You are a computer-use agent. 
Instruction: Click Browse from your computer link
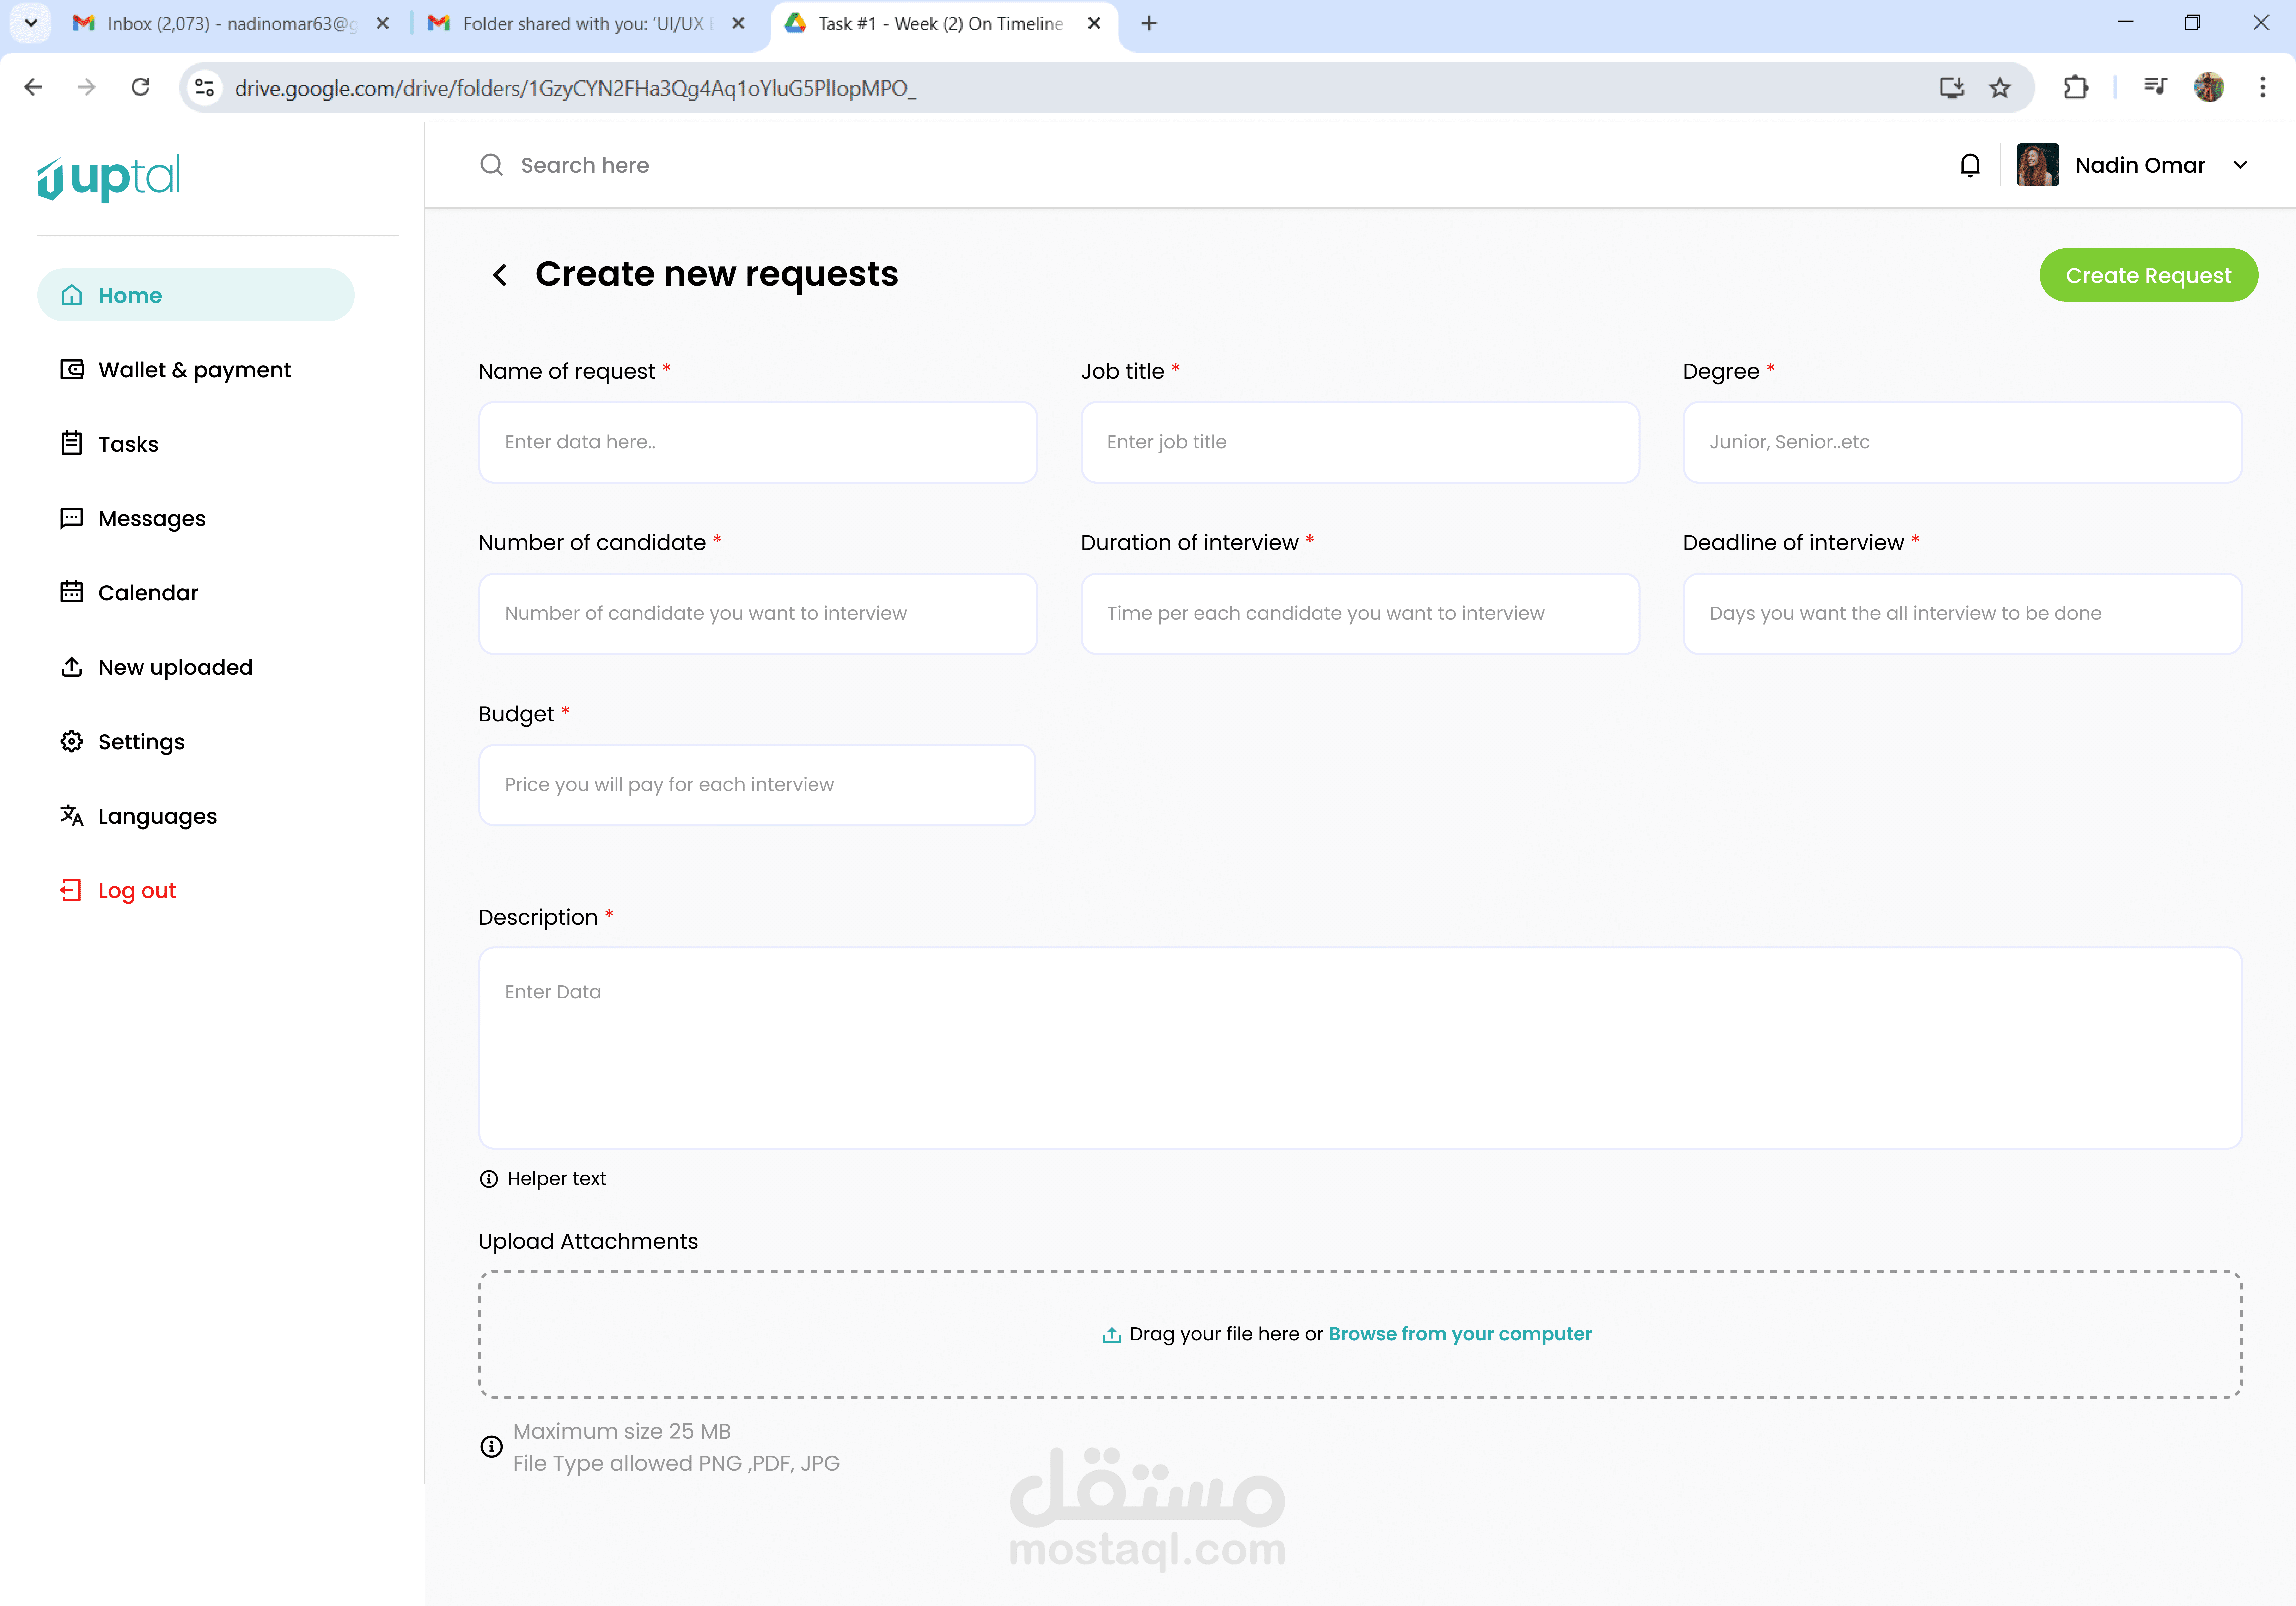click(x=1460, y=1334)
